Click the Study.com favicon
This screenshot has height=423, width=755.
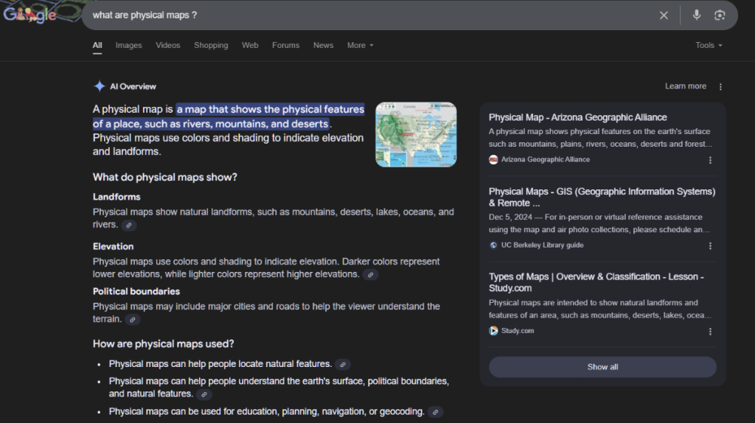[x=493, y=331]
